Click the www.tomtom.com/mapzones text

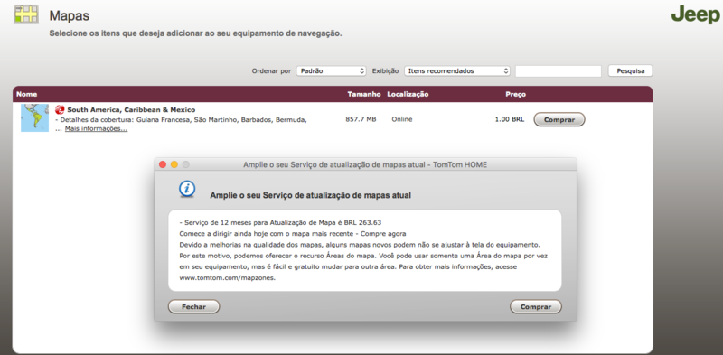(x=228, y=278)
